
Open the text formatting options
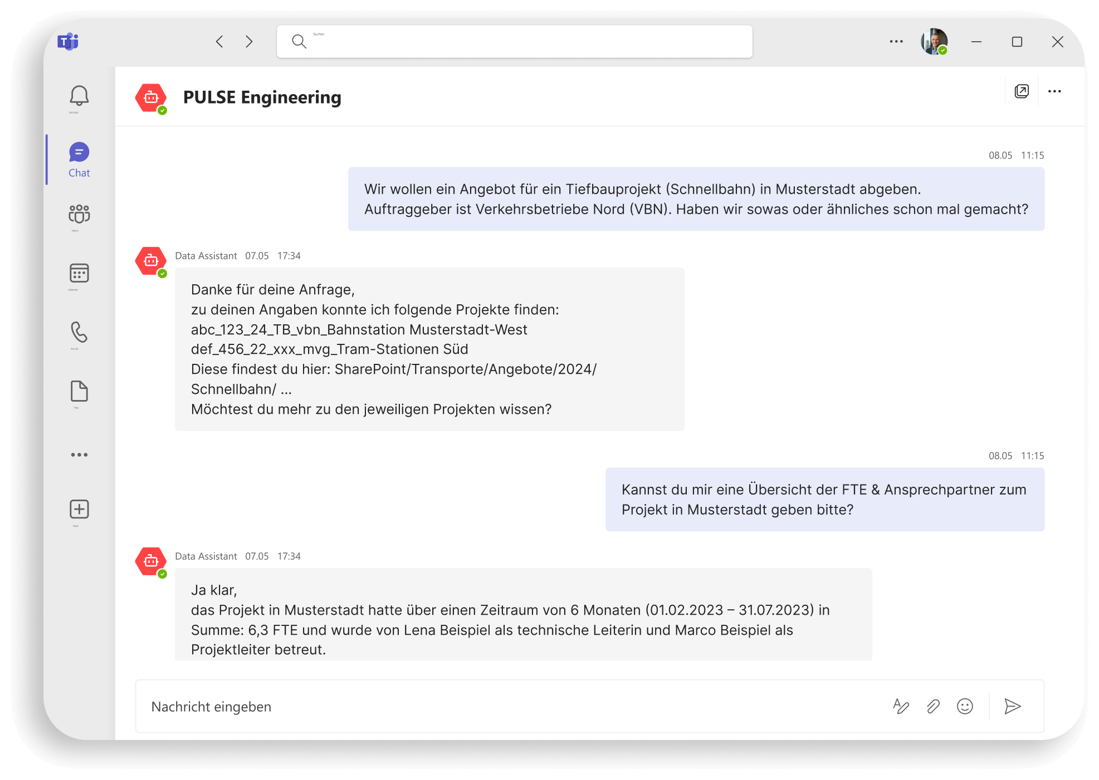click(901, 707)
